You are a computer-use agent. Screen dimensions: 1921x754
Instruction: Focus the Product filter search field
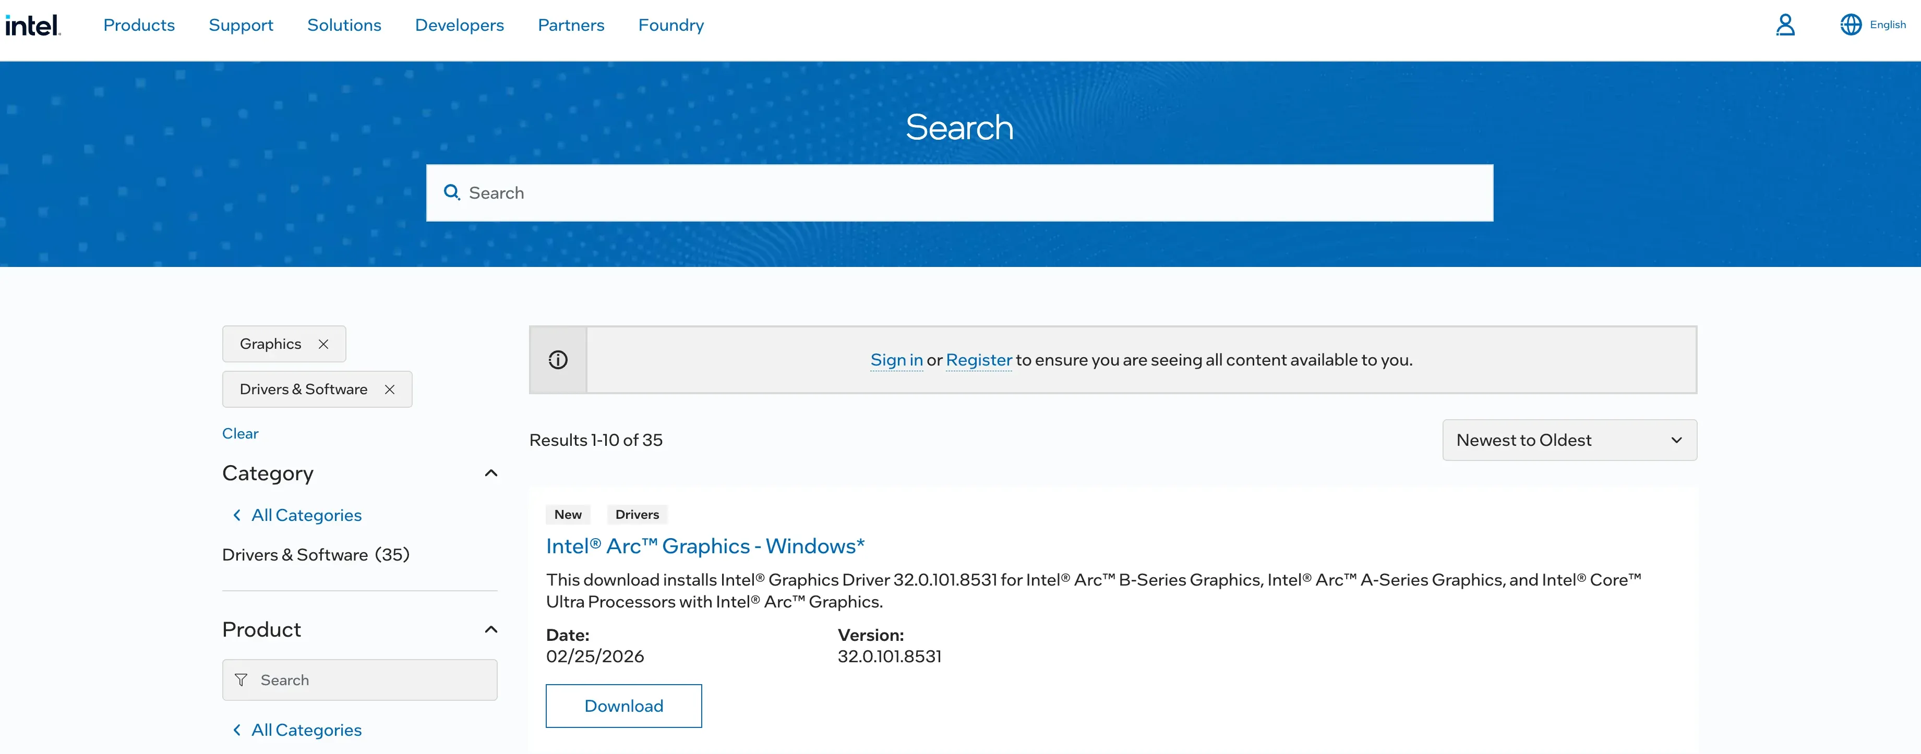point(359,679)
